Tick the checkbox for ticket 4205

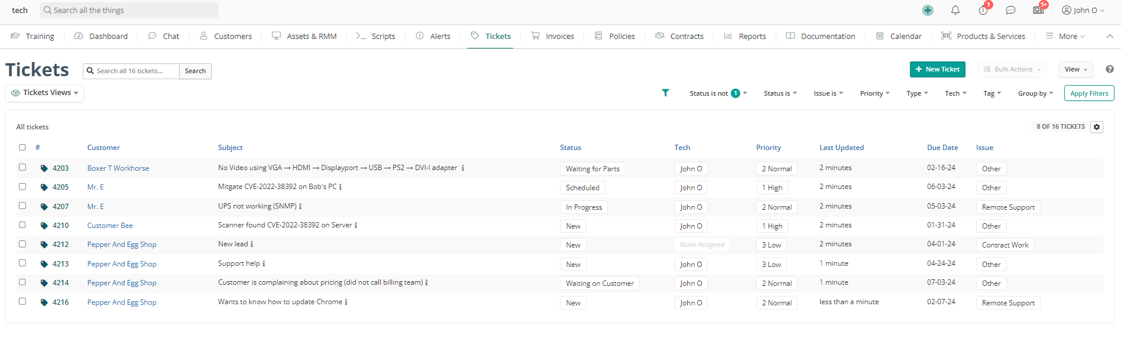coord(22,187)
